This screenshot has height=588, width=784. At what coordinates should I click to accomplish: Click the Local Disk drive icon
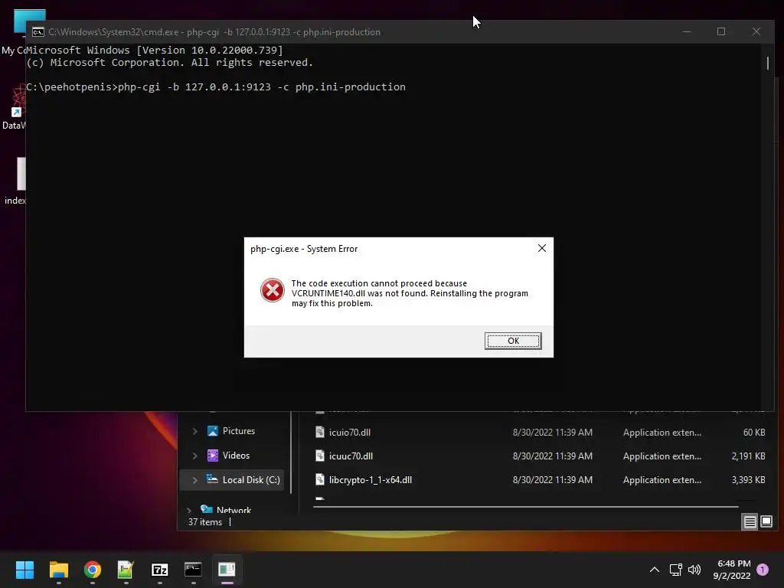coord(213,479)
